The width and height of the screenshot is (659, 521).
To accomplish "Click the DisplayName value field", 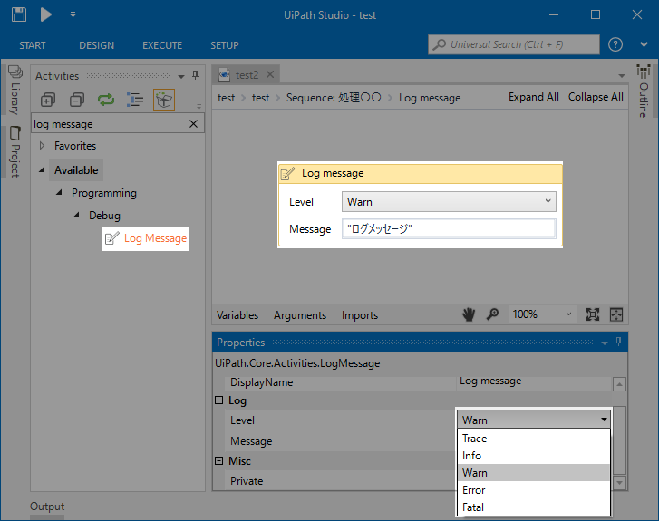I will 534,381.
